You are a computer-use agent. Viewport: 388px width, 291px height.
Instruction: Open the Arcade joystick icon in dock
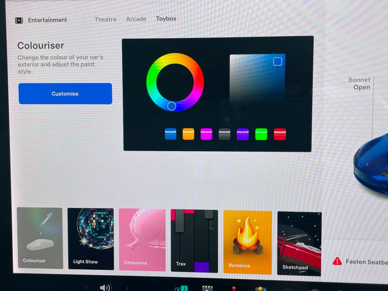(234, 288)
